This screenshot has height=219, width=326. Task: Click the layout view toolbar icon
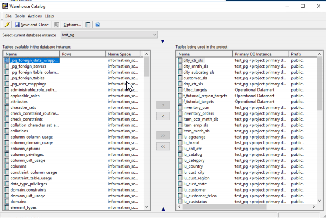(x=88, y=25)
